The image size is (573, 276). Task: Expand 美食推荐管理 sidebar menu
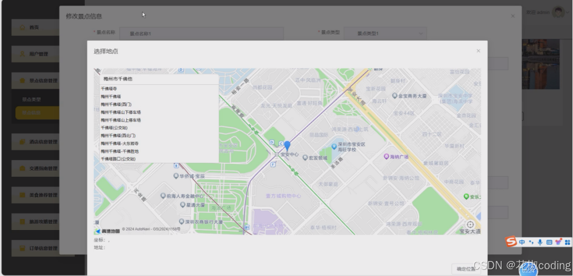pyautogui.click(x=36, y=195)
